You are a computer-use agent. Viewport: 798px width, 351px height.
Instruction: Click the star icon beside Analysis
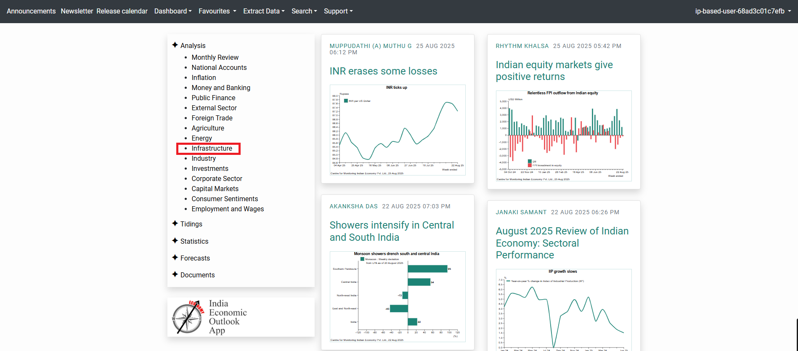(x=175, y=45)
